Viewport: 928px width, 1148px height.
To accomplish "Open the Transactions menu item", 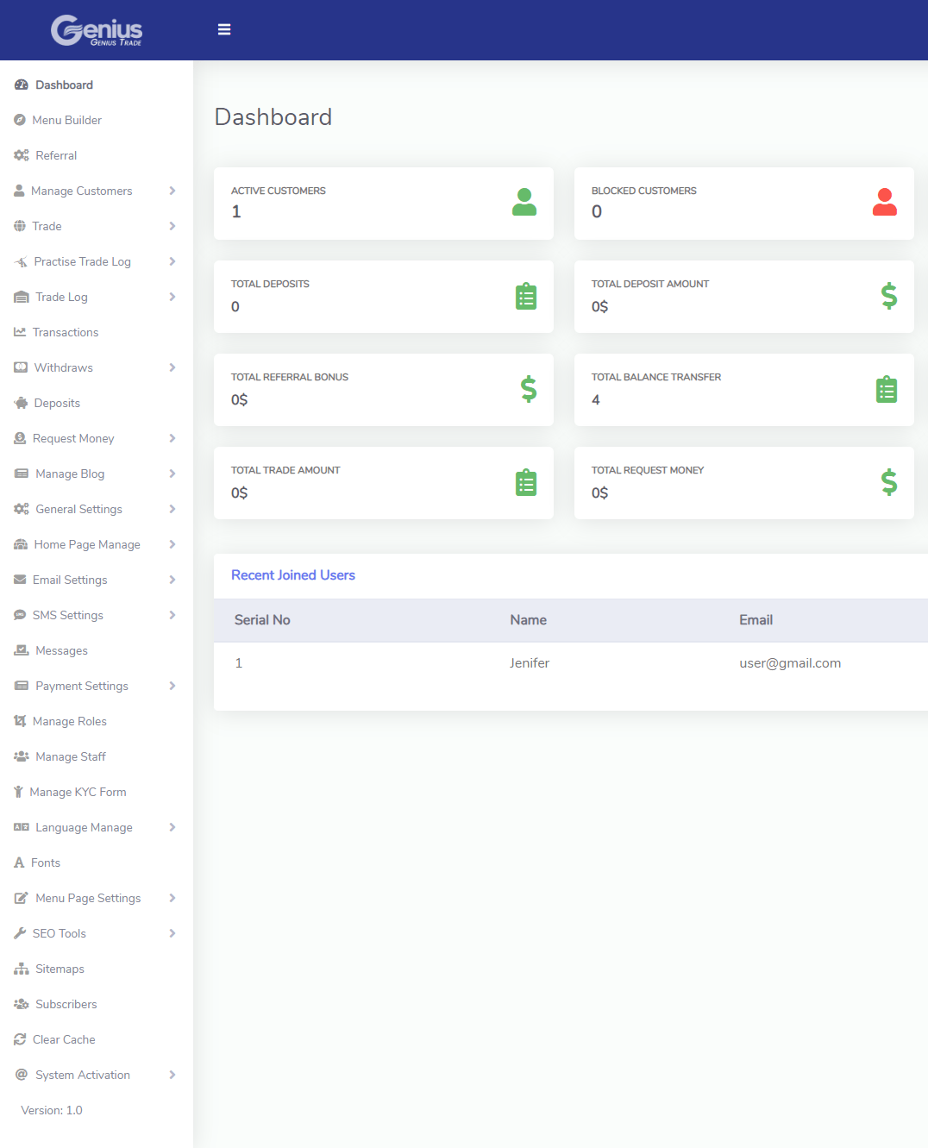I will click(x=66, y=332).
